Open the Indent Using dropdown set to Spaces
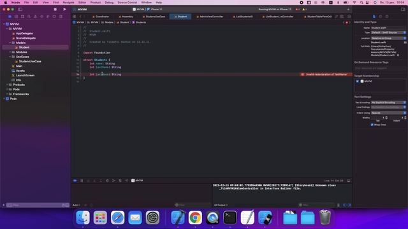 388,113
